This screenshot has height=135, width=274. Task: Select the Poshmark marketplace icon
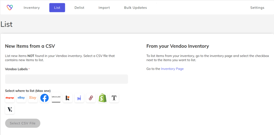91,98
